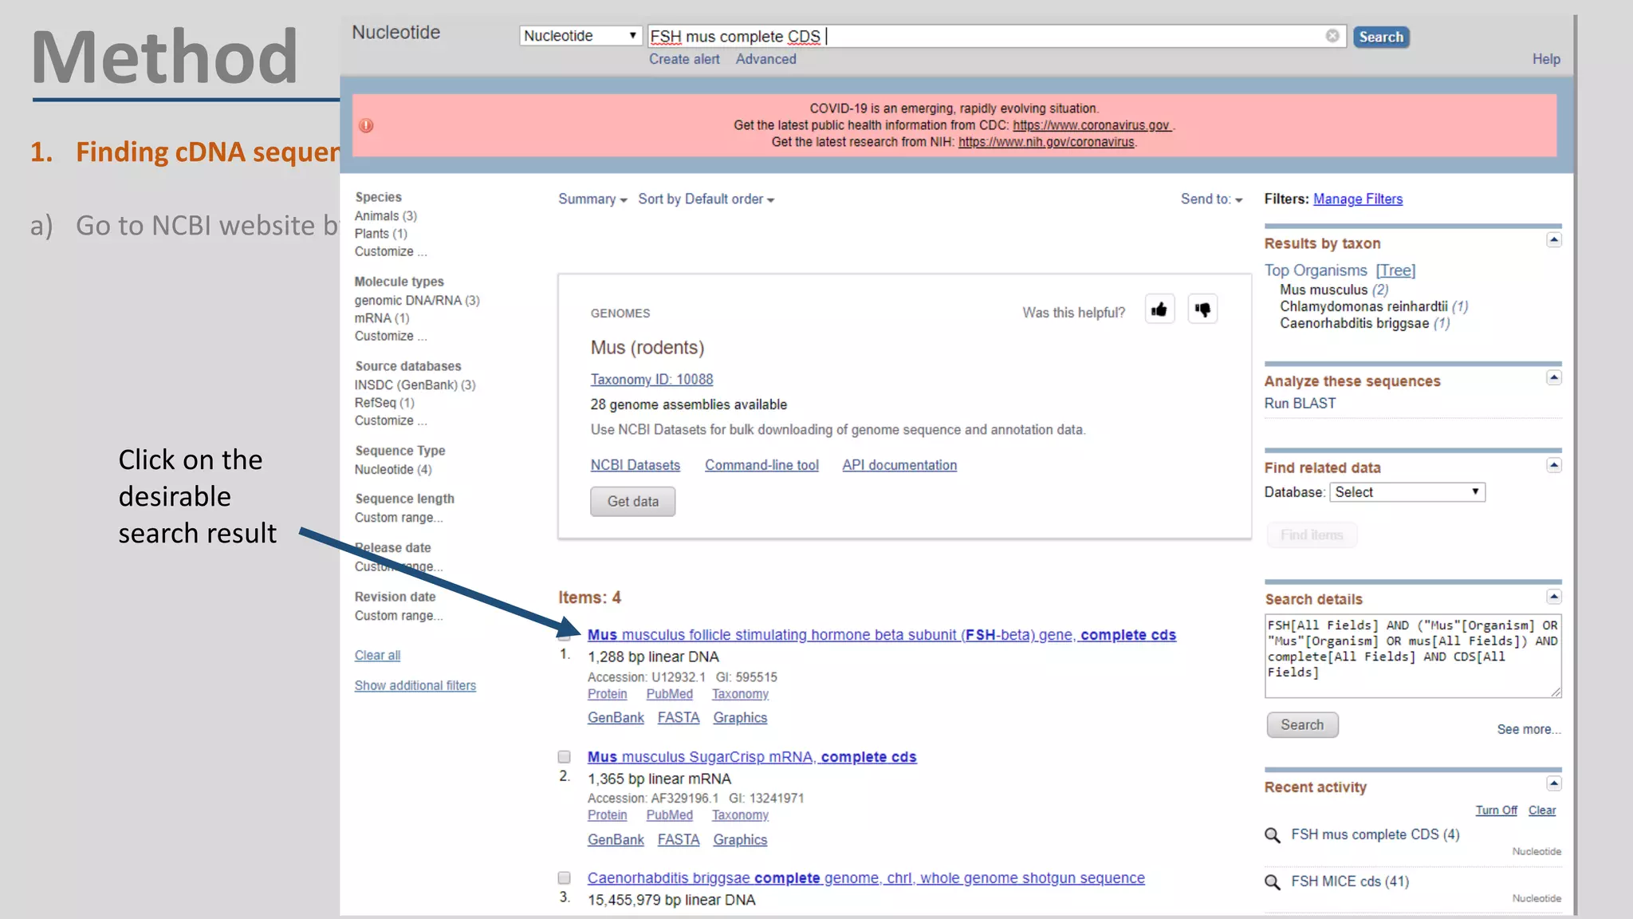Viewport: 1633px width, 919px height.
Task: Filter source by RefSeq (1)
Action: 384,403
